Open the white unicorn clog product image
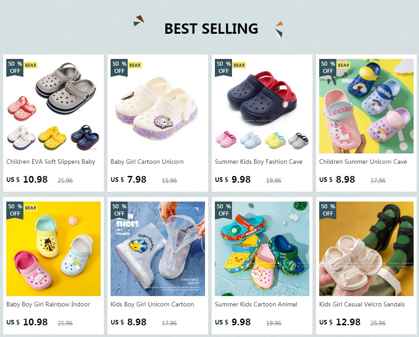This screenshot has height=337, width=419. tap(158, 106)
